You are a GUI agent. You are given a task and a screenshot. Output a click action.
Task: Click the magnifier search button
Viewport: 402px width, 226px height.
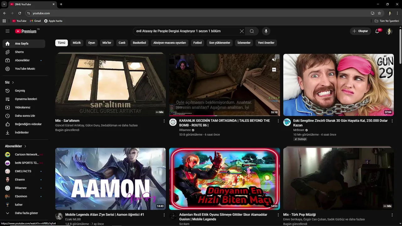pyautogui.click(x=252, y=31)
